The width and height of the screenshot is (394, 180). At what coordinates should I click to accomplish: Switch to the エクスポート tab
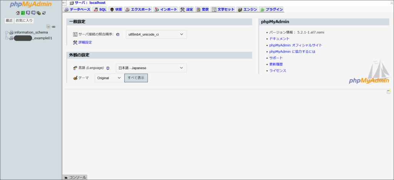click(139, 9)
